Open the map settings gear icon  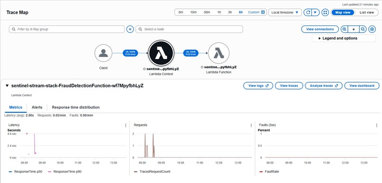click(x=372, y=29)
